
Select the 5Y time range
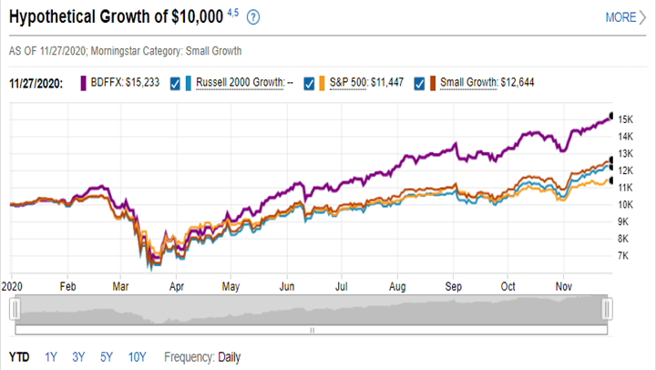(107, 356)
